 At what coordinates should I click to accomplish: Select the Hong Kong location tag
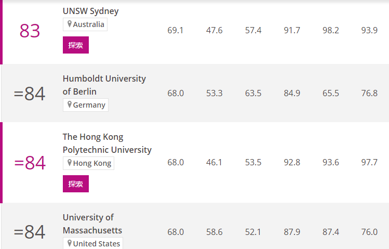(x=89, y=163)
